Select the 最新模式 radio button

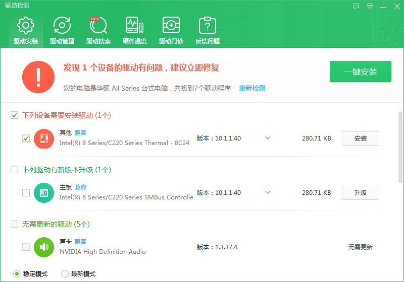pyautogui.click(x=65, y=274)
